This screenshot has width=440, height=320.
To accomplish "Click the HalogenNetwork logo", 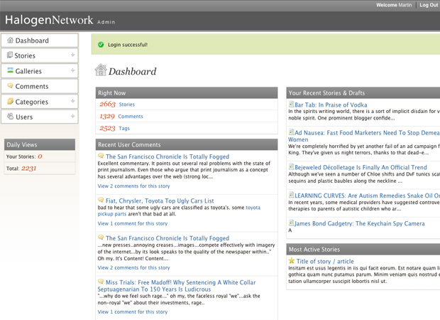I will tap(49, 20).
